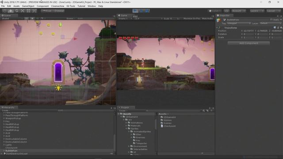Toggle Pivot/Center handle position button
The width and height of the screenshot is (283, 159).
tap(47, 11)
